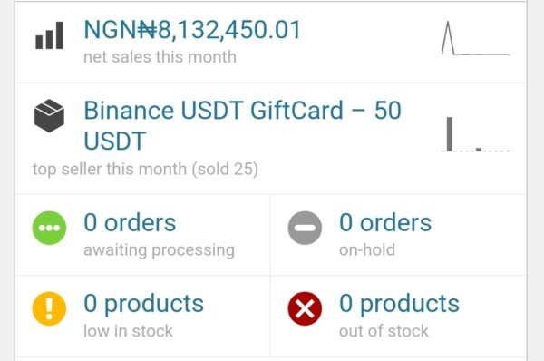Screen dimensions: 544x361
Task: Open the Binance USDT GiftCard – 50 USDT link
Action: [x=242, y=125]
